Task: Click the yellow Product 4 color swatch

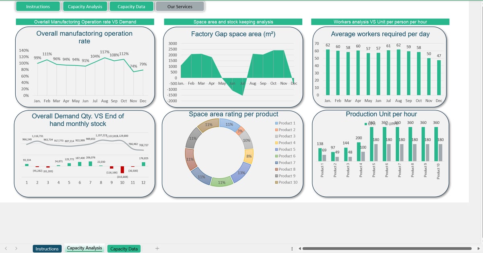Action: 277,143
